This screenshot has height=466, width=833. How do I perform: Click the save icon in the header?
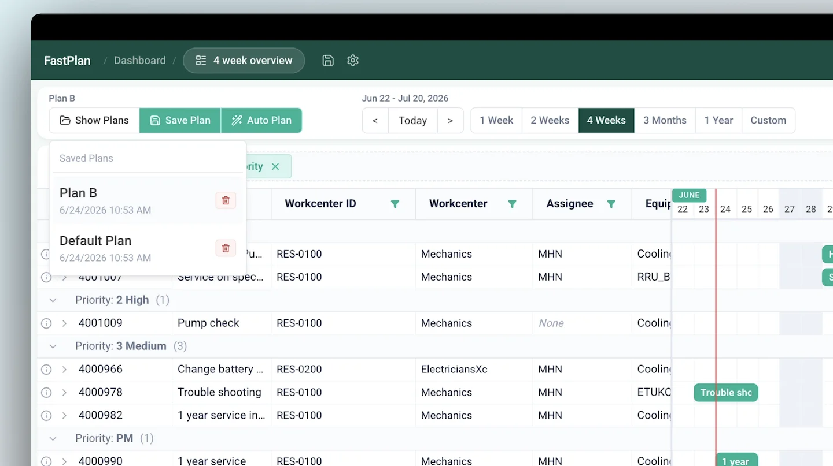[328, 60]
